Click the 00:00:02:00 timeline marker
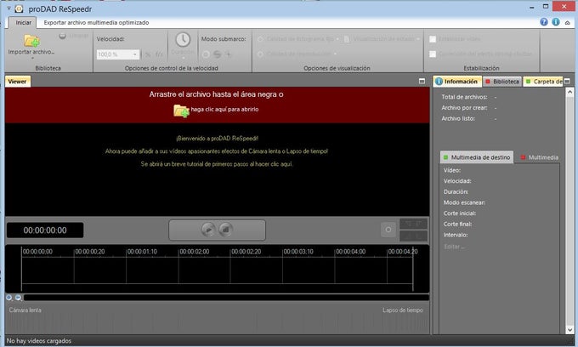Screen dimensions: 578x347 195,252
